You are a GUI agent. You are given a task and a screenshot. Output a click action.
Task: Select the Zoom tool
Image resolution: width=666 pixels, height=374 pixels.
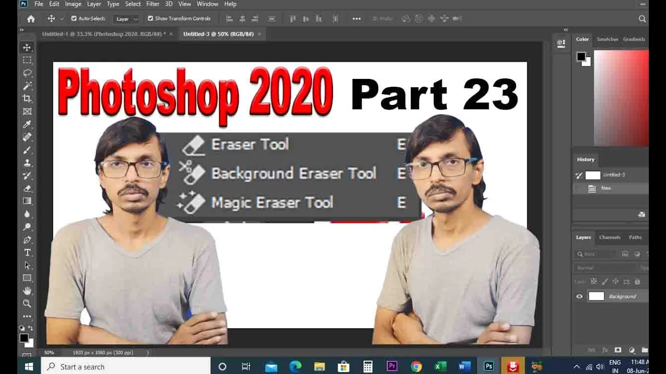click(x=27, y=303)
